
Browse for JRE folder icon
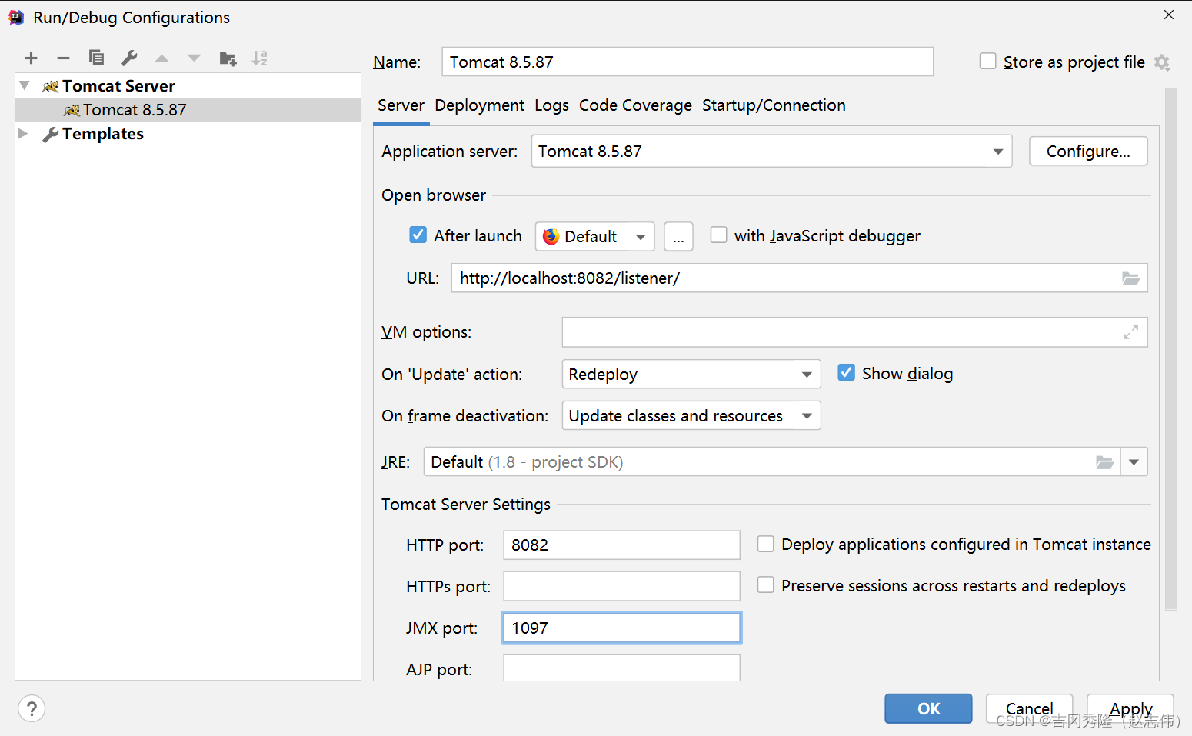tap(1104, 462)
